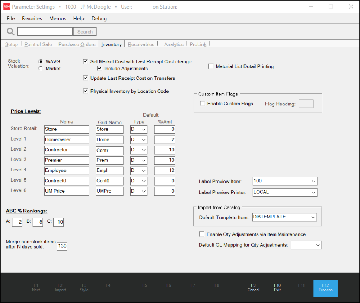Image resolution: width=360 pixels, height=303 pixels.
Task: Open the Level 1 default Type dropdown
Action: (x=138, y=140)
